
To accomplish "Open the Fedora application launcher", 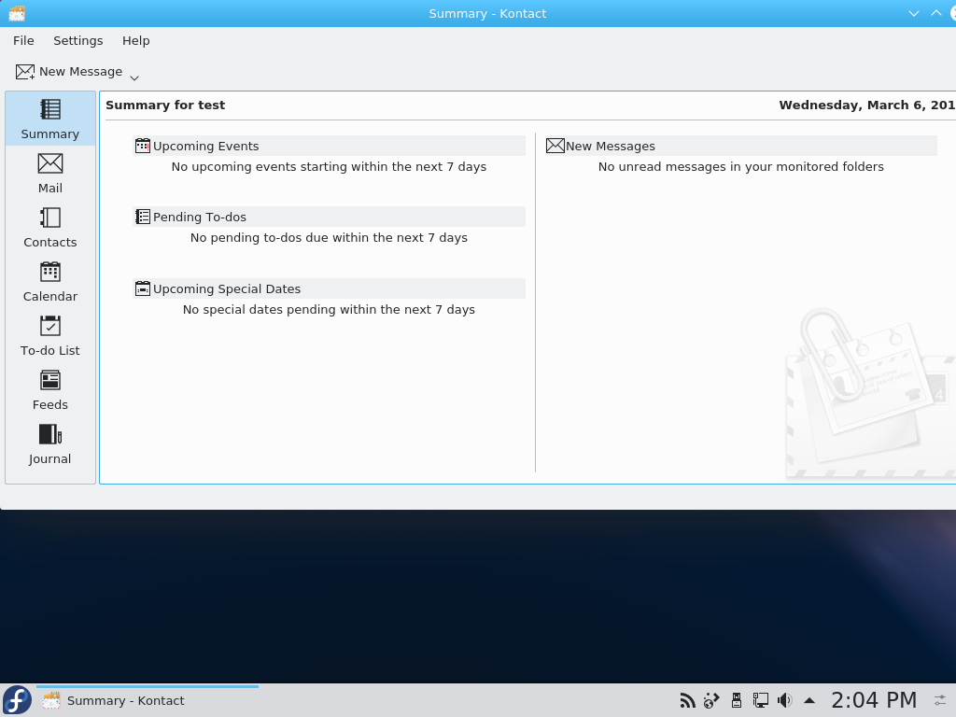I will (17, 700).
